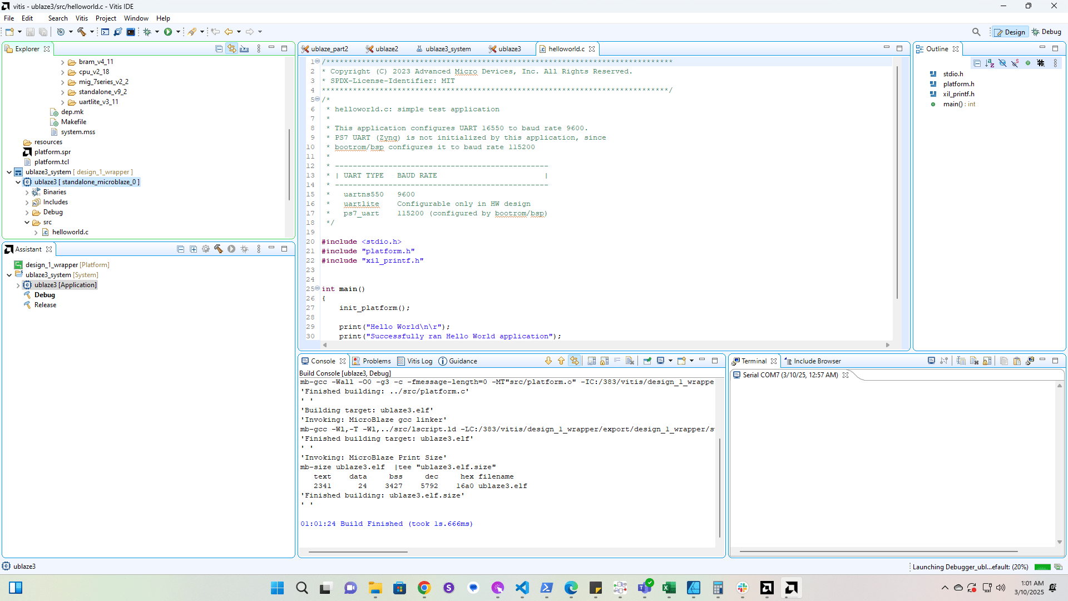
Task: Switch to the Debug perspective
Action: 1046,32
